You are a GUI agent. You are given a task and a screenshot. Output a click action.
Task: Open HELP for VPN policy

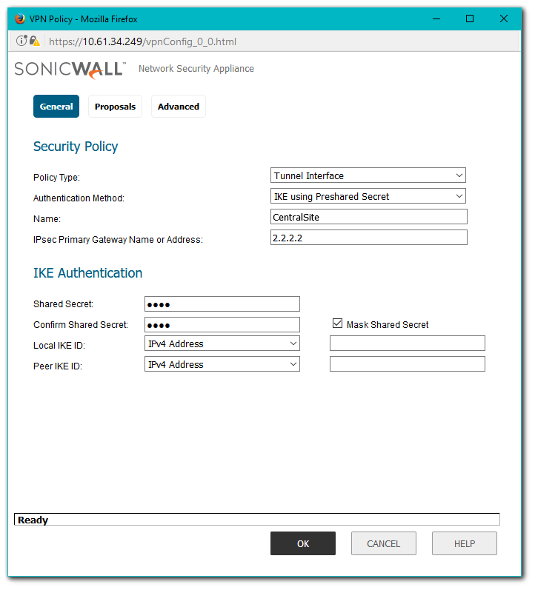click(x=464, y=543)
